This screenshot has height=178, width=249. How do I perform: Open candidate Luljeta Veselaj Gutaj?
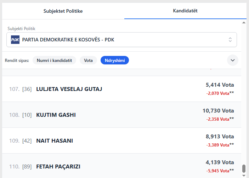(x=69, y=89)
